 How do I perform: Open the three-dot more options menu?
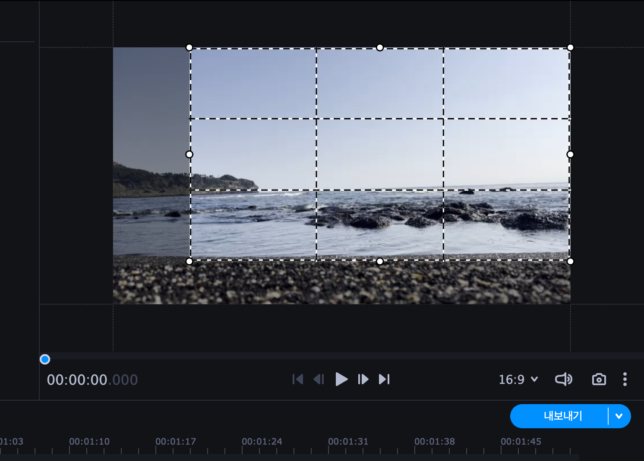point(625,379)
